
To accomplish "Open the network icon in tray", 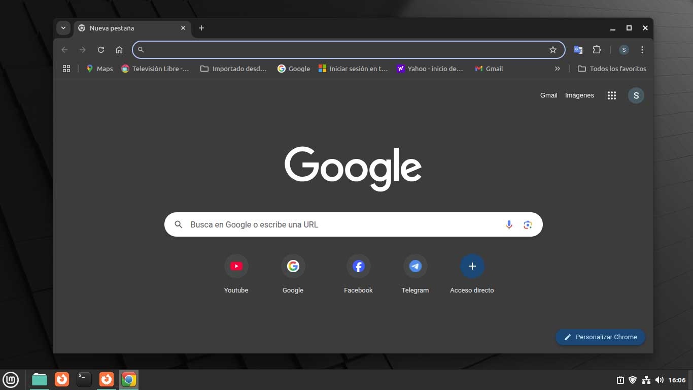I will tap(646, 380).
